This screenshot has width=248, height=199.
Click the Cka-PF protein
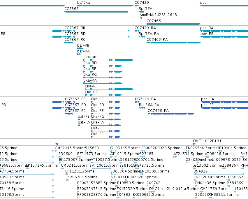pyautogui.click(x=106, y=131)
